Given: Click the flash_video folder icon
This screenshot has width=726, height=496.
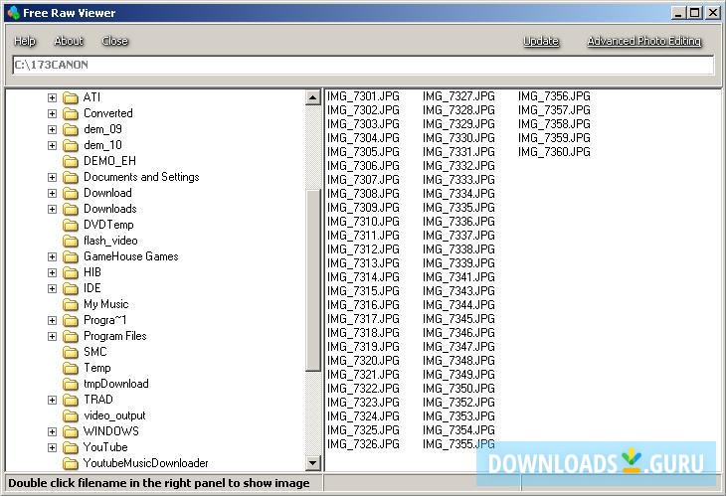Looking at the screenshot, I should point(71,241).
